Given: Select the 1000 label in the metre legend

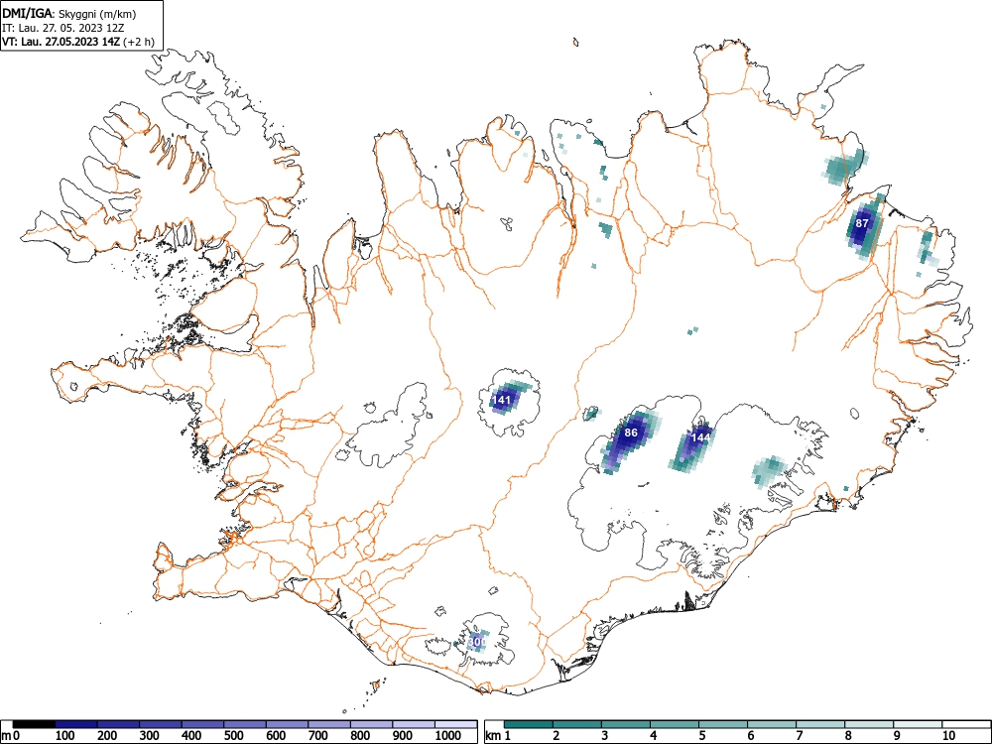Looking at the screenshot, I should click(448, 736).
